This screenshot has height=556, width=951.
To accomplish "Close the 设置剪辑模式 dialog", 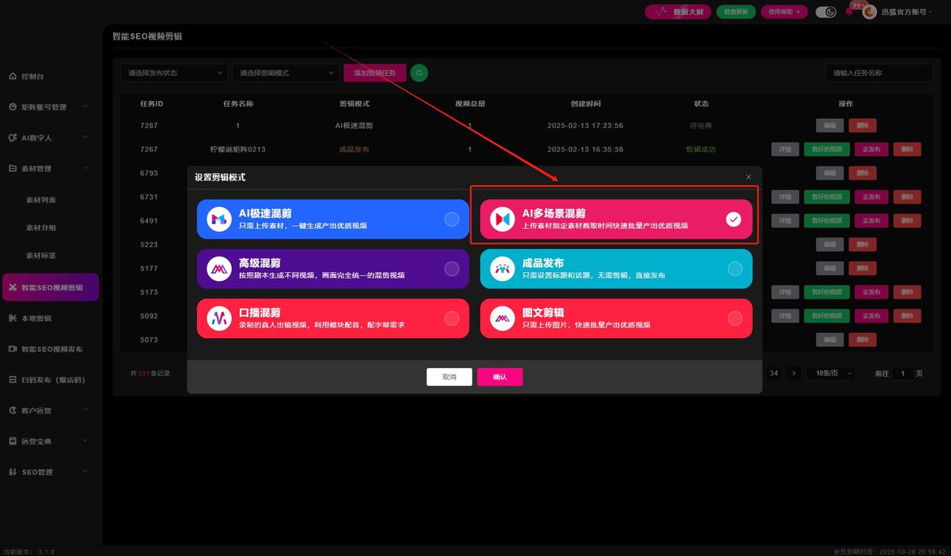I will [x=748, y=177].
